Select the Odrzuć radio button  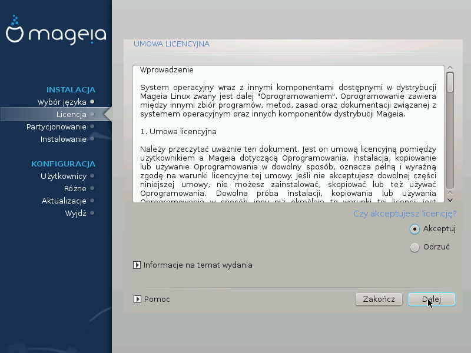[414, 247]
